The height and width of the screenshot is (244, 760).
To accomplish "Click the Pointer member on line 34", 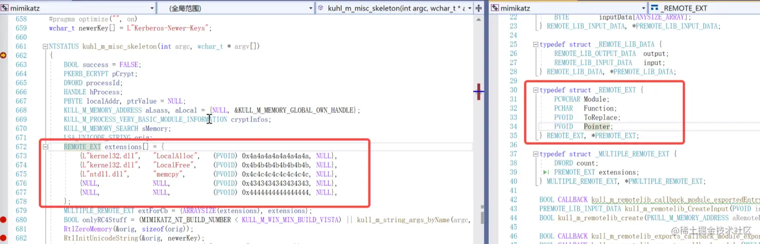I will point(597,127).
